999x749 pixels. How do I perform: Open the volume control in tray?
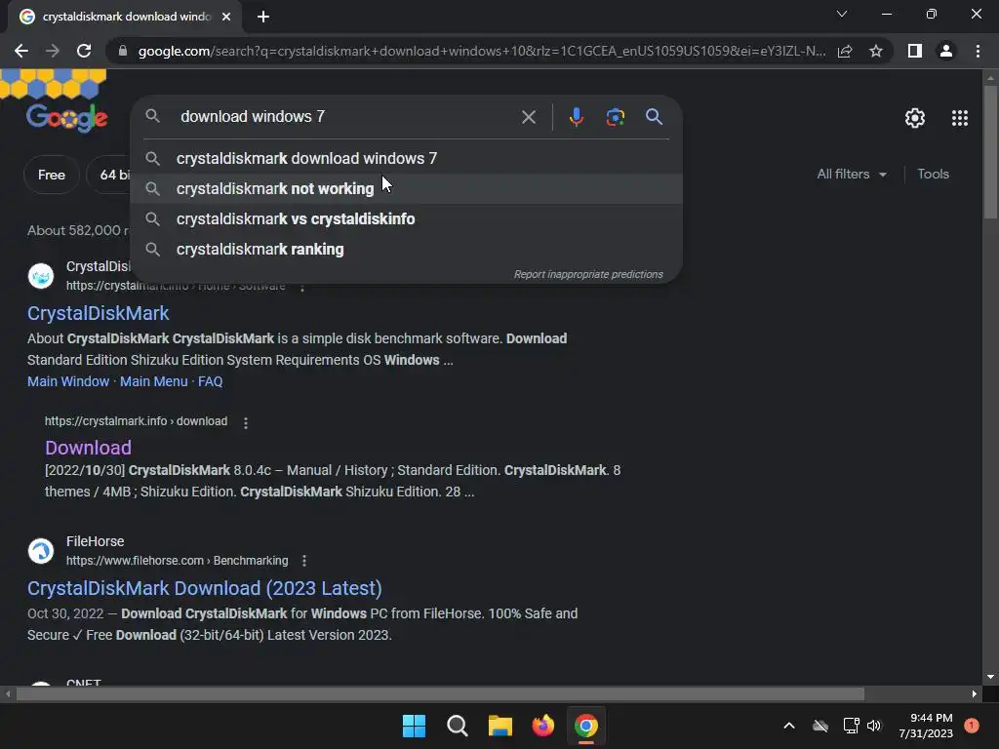[874, 726]
